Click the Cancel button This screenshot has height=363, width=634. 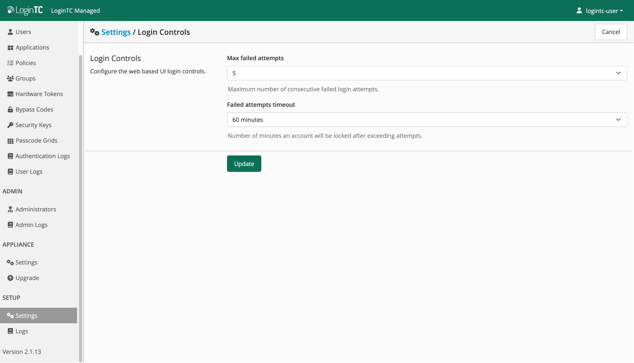click(611, 32)
